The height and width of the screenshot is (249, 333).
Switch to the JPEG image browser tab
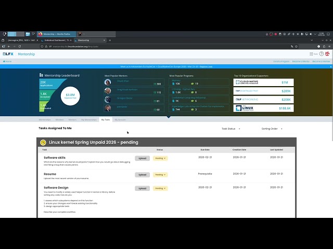[22, 40]
